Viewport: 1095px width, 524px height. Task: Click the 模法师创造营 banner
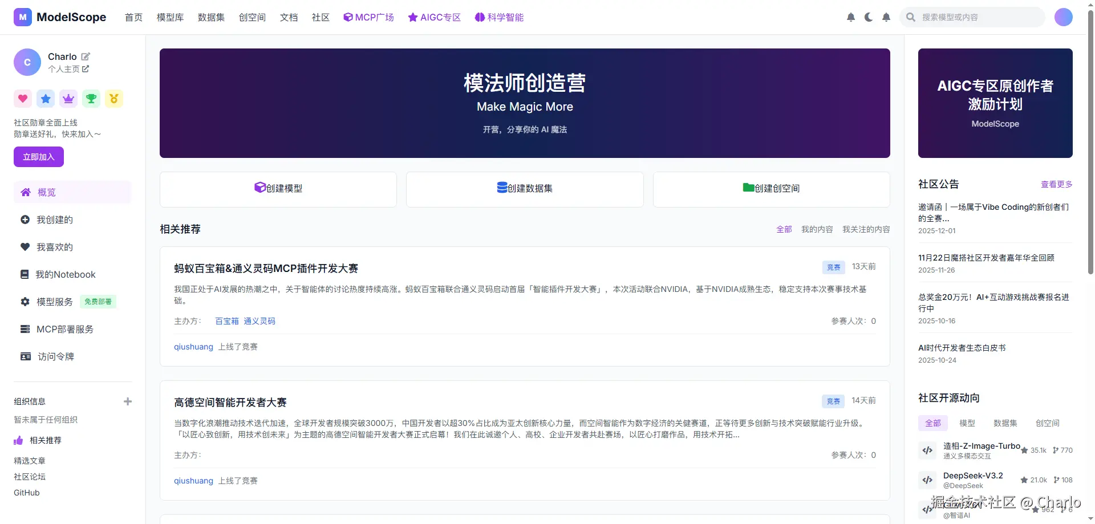pos(525,103)
